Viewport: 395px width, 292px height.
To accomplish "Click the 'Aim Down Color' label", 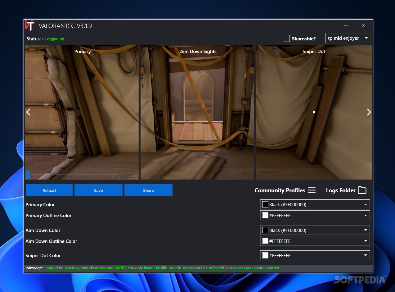I will pos(43,230).
